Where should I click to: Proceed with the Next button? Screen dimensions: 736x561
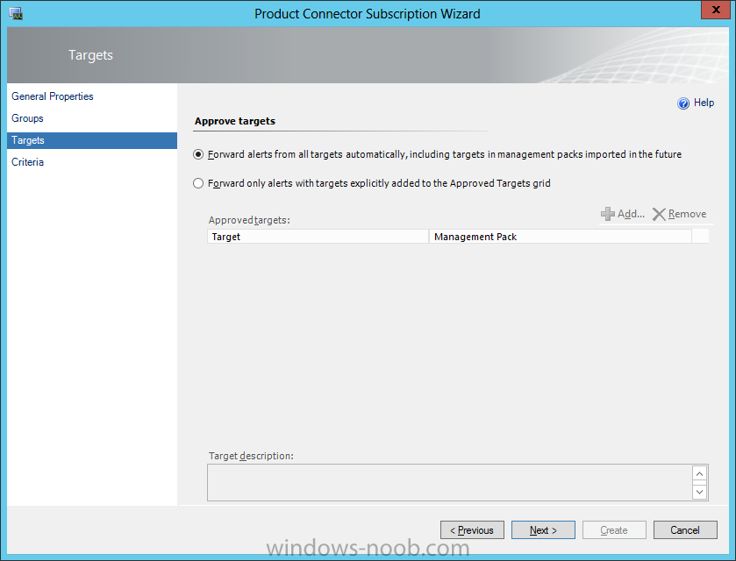(543, 530)
